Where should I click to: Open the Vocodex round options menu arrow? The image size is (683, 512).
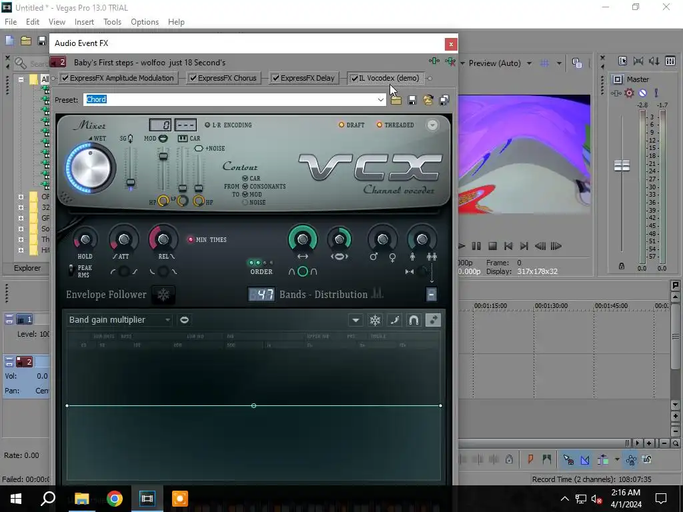(432, 125)
